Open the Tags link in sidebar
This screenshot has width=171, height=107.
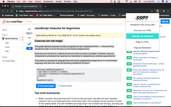coord(7,43)
